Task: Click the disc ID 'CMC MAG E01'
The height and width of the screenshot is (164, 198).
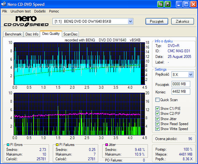Action: click(x=179, y=51)
